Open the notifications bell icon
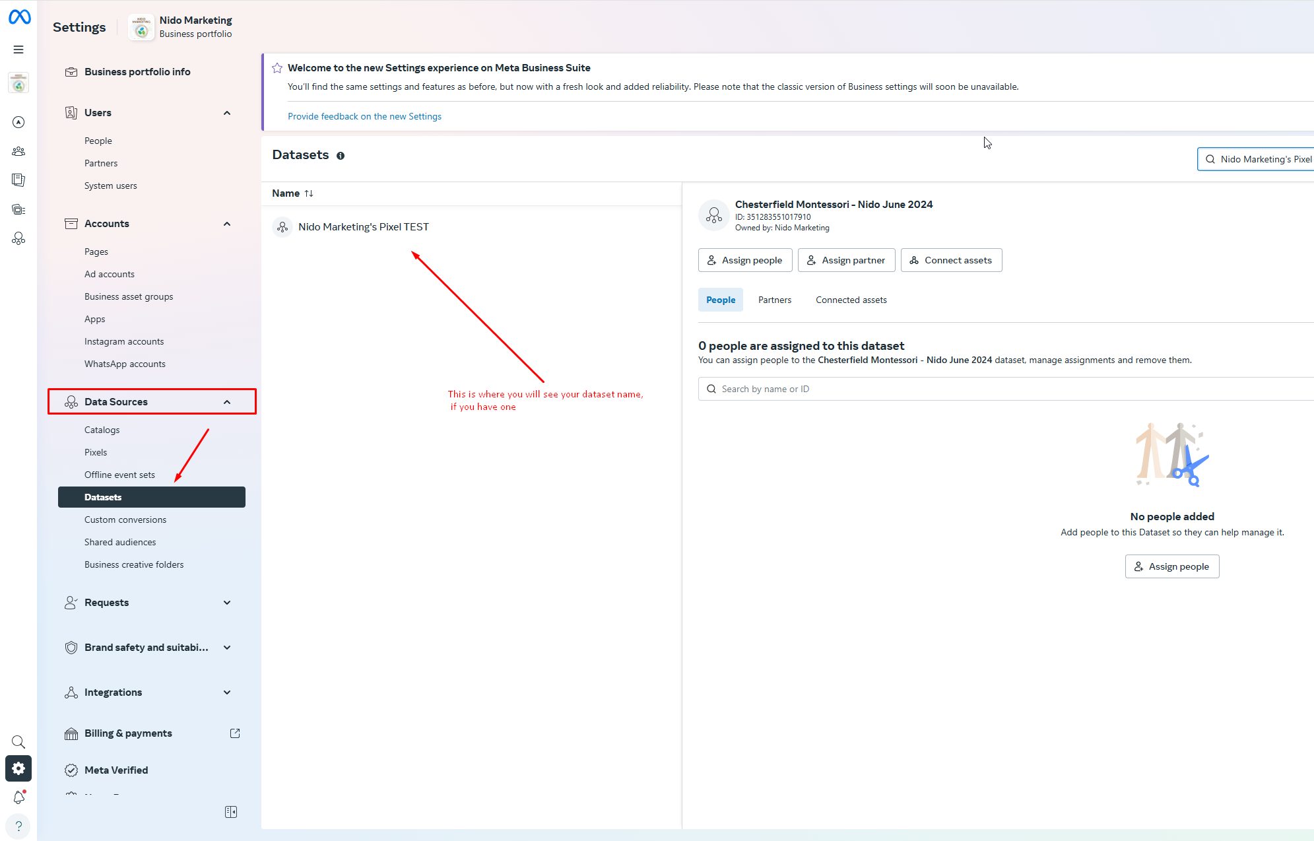The image size is (1314, 841). pos(18,797)
